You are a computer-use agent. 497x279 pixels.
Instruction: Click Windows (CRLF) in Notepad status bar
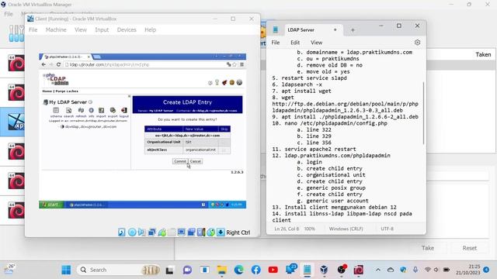point(346,229)
